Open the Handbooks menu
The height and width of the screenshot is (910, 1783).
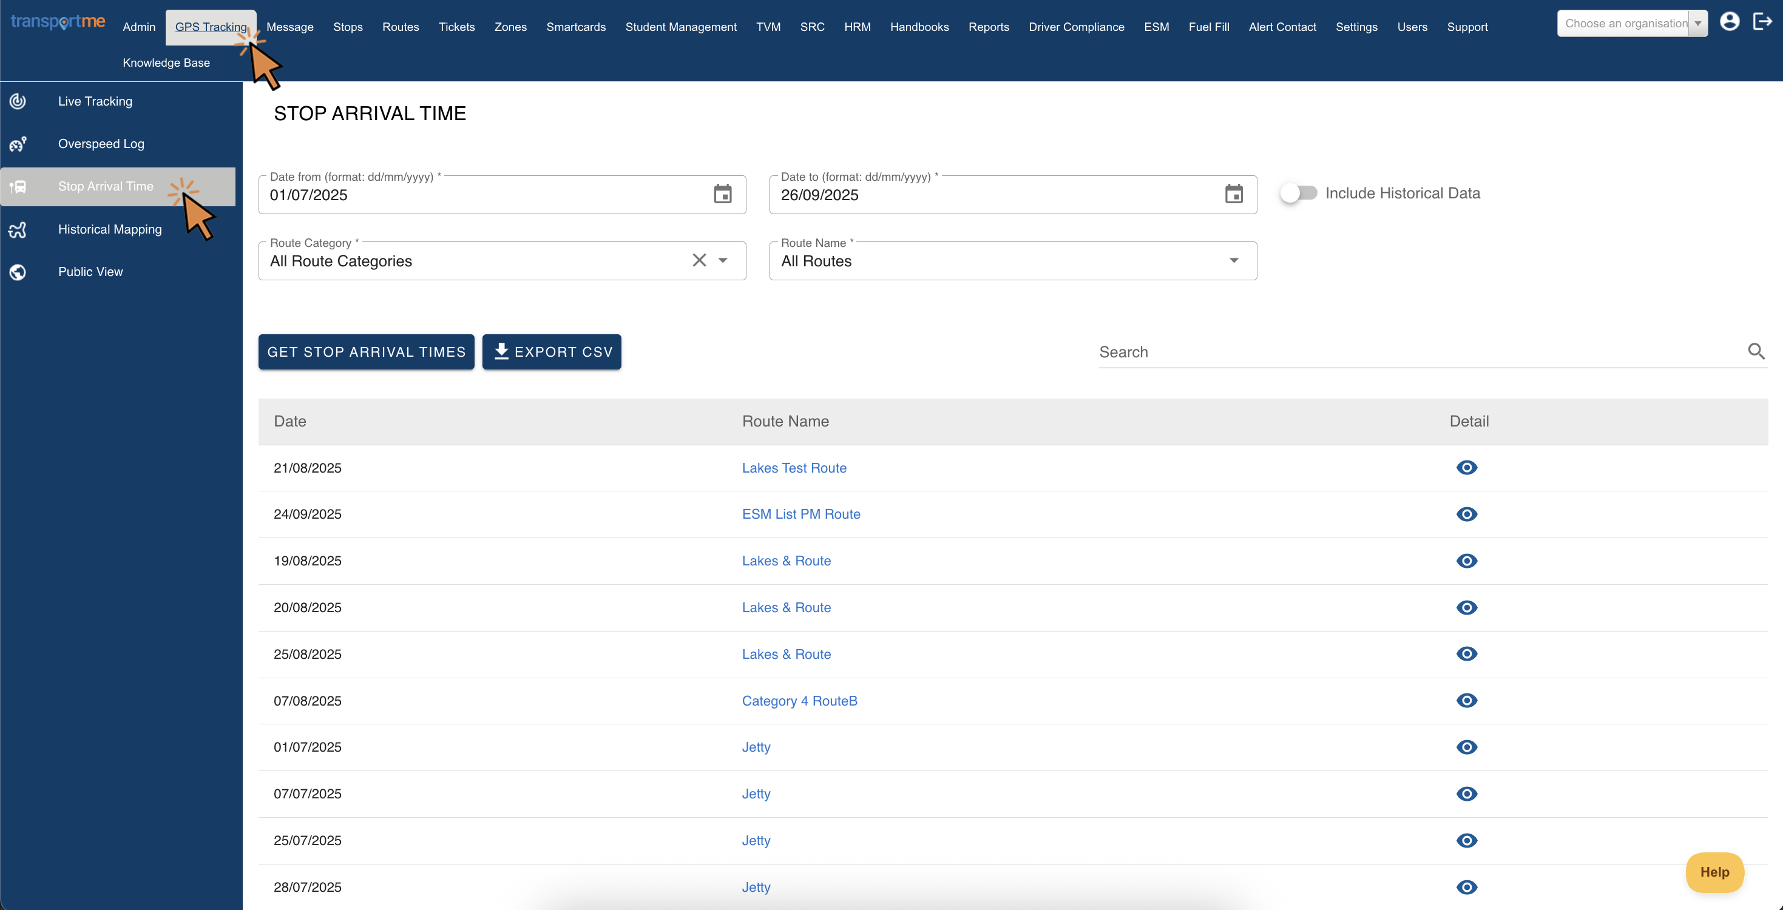[919, 27]
